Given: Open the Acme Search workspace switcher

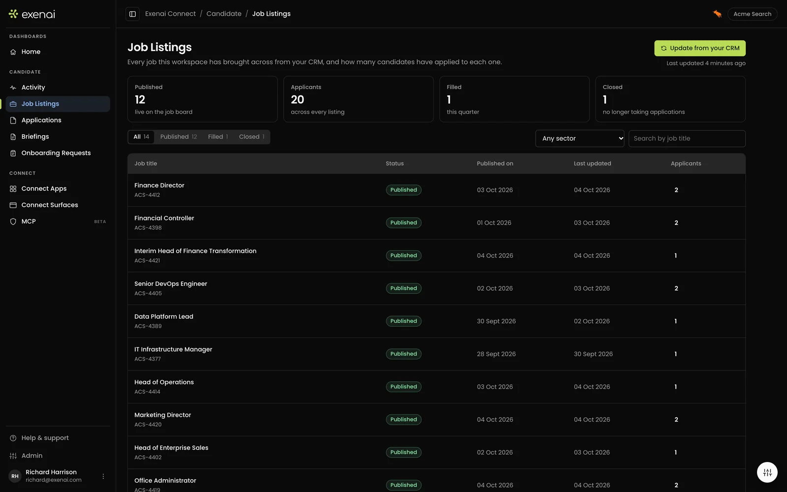Looking at the screenshot, I should [x=752, y=14].
